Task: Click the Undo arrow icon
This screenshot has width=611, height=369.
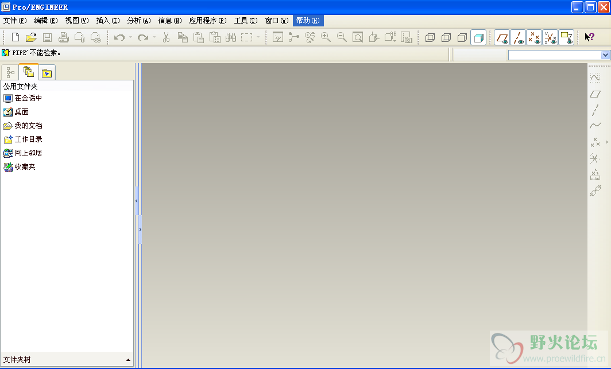Action: pyautogui.click(x=119, y=37)
